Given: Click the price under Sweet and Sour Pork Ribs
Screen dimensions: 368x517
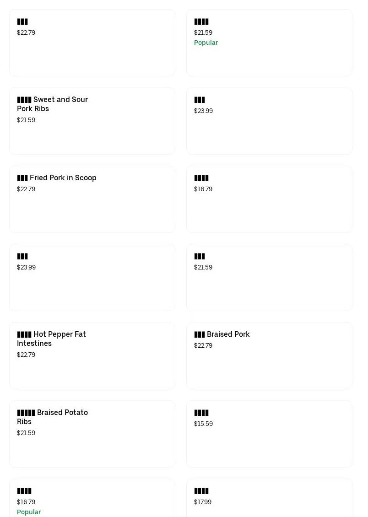Looking at the screenshot, I should (26, 120).
